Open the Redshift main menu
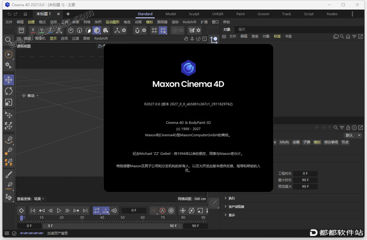 (x=189, y=22)
